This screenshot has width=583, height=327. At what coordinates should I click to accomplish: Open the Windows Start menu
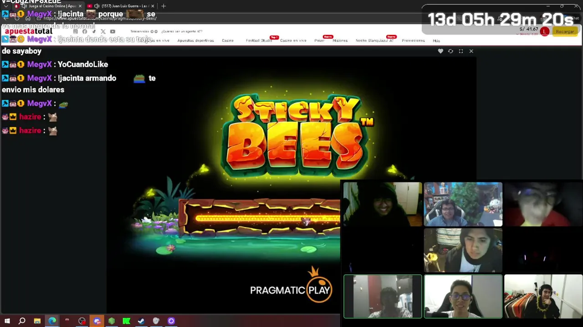coord(7,321)
